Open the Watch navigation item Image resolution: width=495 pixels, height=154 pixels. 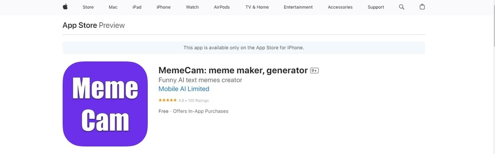point(192,7)
